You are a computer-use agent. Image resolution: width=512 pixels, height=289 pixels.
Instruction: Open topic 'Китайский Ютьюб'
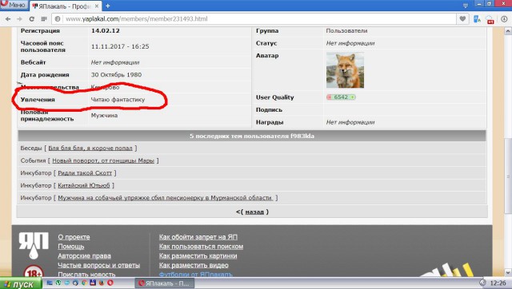pyautogui.click(x=84, y=185)
